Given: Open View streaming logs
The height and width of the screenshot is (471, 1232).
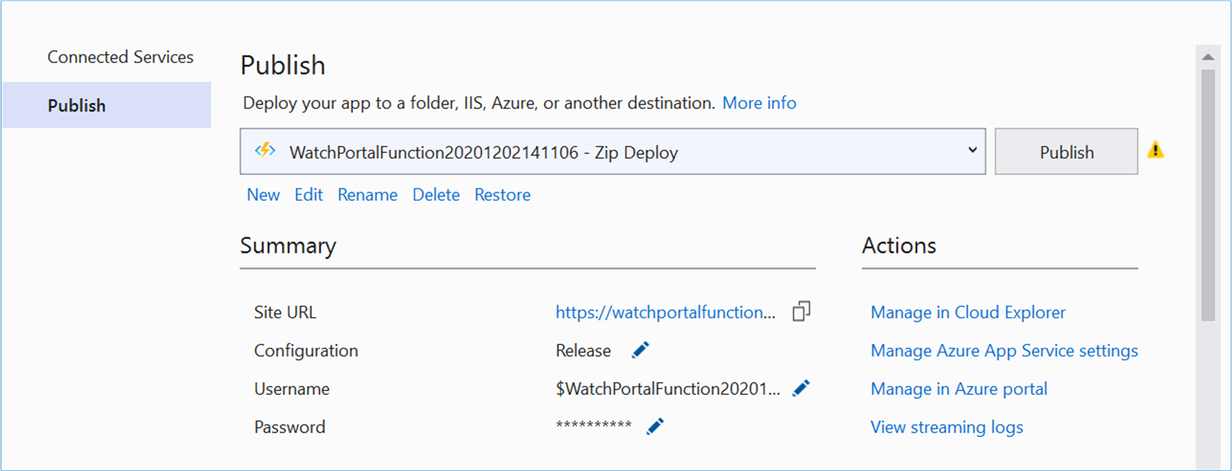Looking at the screenshot, I should (947, 427).
